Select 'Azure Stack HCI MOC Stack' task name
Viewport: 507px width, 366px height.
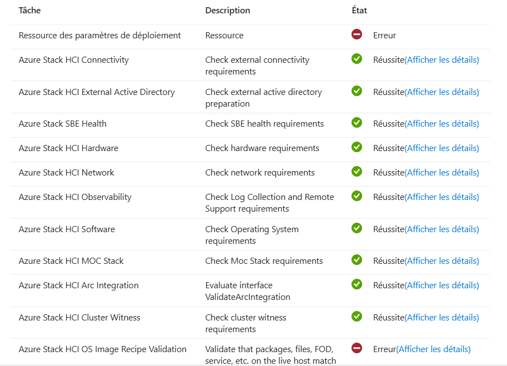[71, 261]
